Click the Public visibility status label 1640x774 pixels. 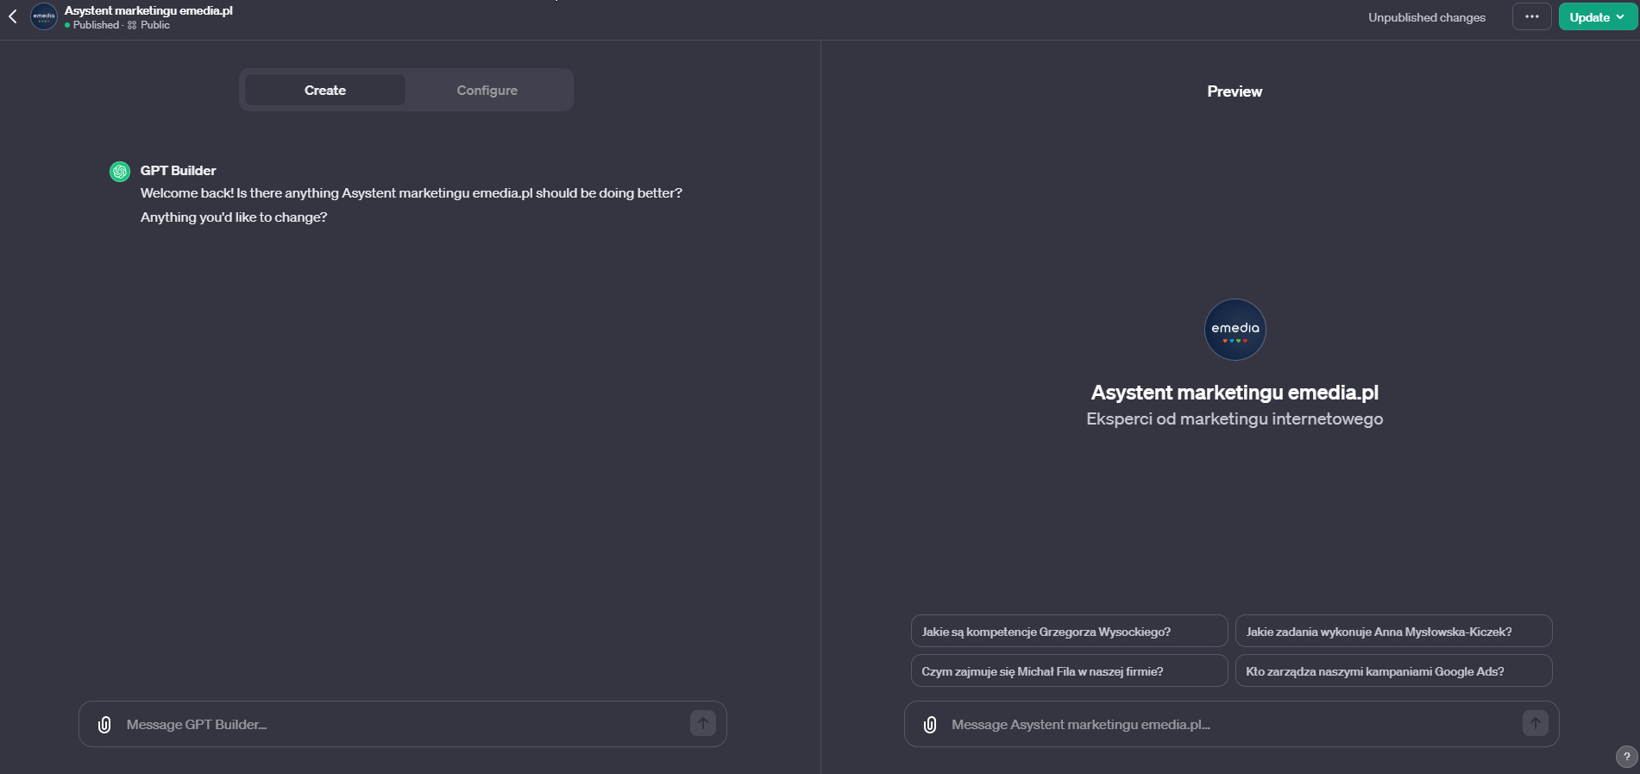[154, 25]
